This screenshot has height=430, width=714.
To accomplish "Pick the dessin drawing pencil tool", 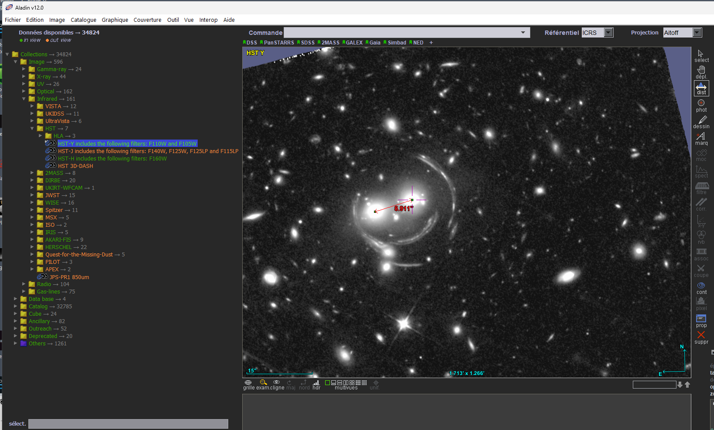I will coord(701,122).
